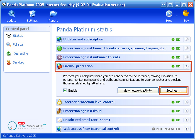The width and height of the screenshot is (195, 139).
Task: Click the padlock icon for Internet protection
Action: pyautogui.click(x=59, y=102)
